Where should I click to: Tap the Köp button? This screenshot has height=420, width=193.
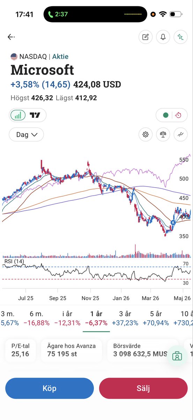[50, 388]
